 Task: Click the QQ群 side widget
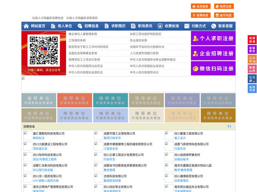(x=252, y=79)
